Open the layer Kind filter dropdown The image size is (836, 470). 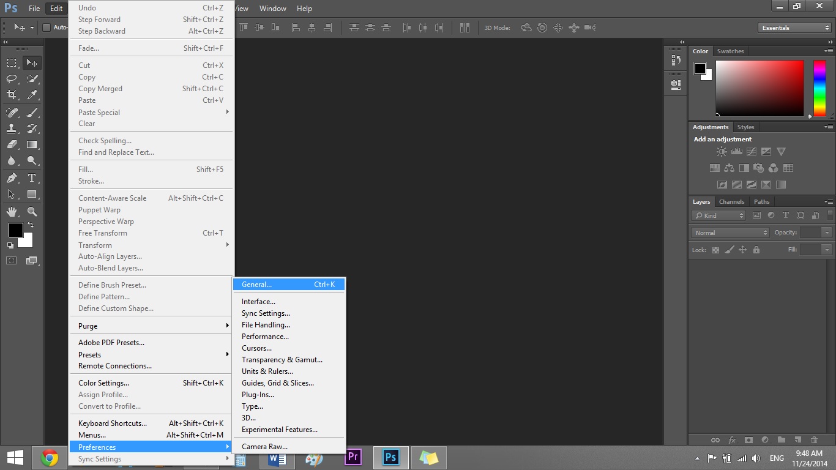pos(718,215)
